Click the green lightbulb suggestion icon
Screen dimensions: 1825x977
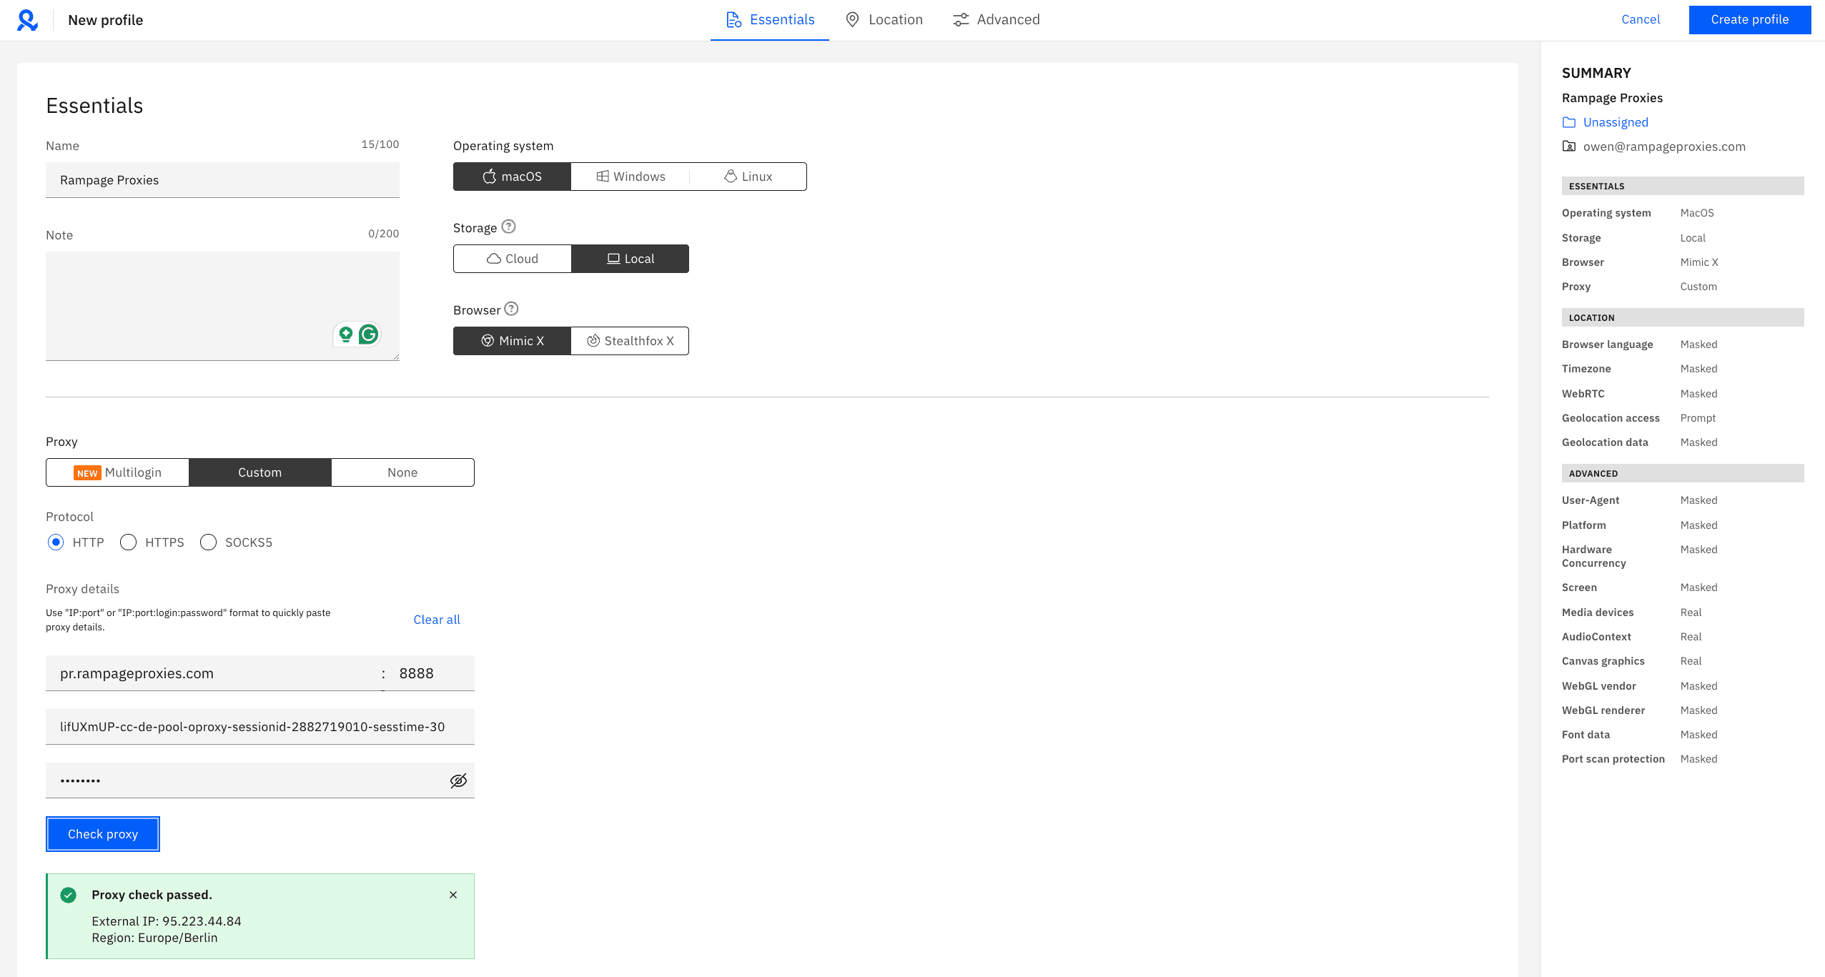346,334
